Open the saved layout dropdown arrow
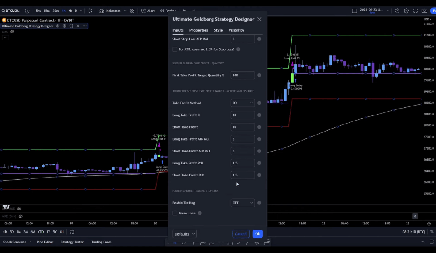 [388, 11]
